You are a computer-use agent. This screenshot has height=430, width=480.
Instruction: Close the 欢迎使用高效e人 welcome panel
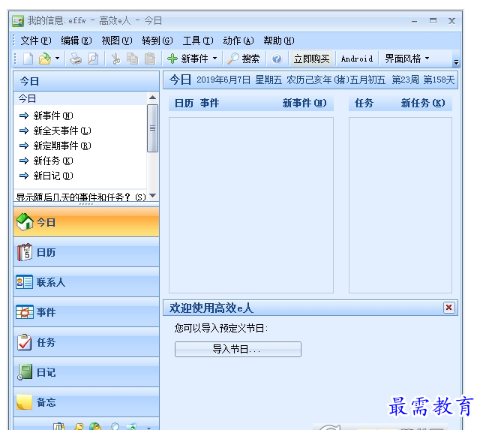pyautogui.click(x=448, y=307)
